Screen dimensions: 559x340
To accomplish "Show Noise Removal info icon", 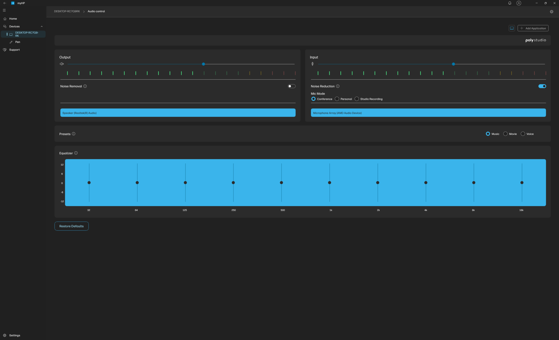I will pyautogui.click(x=85, y=86).
